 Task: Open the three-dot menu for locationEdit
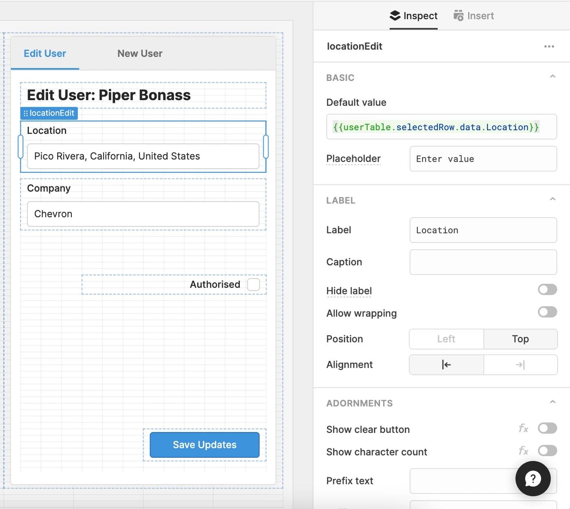pyautogui.click(x=549, y=46)
